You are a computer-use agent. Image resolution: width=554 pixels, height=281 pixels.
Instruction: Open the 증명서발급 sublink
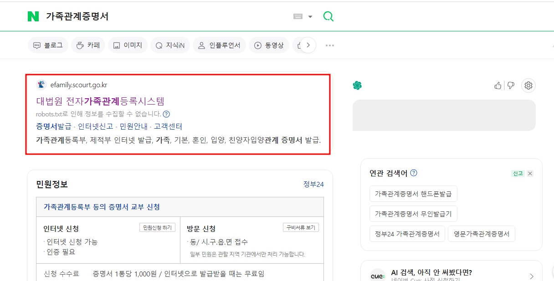54,126
